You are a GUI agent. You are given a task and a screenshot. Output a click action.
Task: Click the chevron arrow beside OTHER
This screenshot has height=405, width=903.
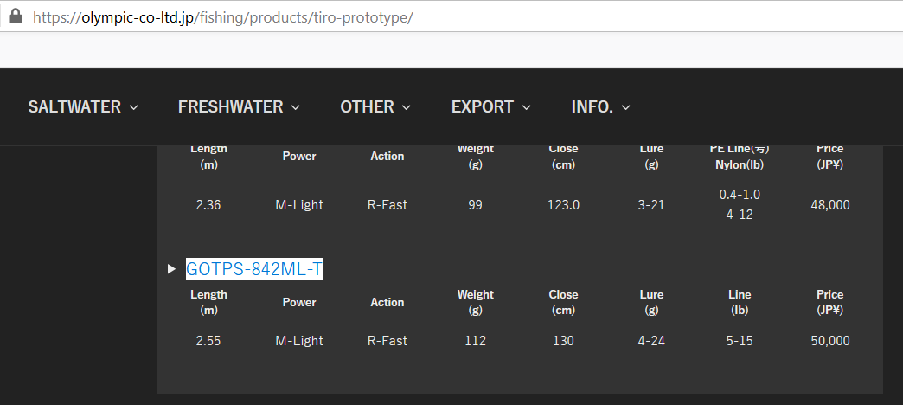407,108
